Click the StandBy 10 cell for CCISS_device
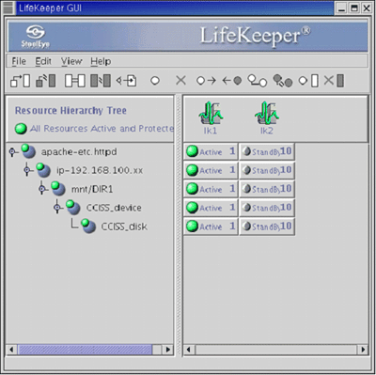 coord(267,208)
